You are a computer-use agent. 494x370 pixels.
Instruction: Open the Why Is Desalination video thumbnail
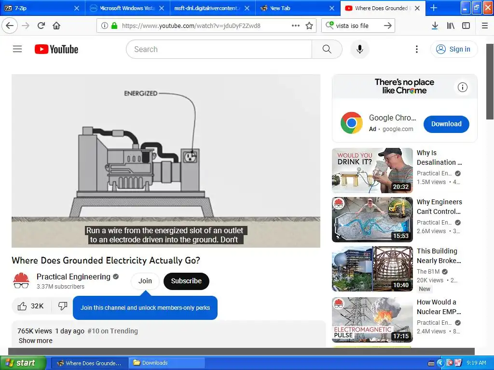point(372,170)
